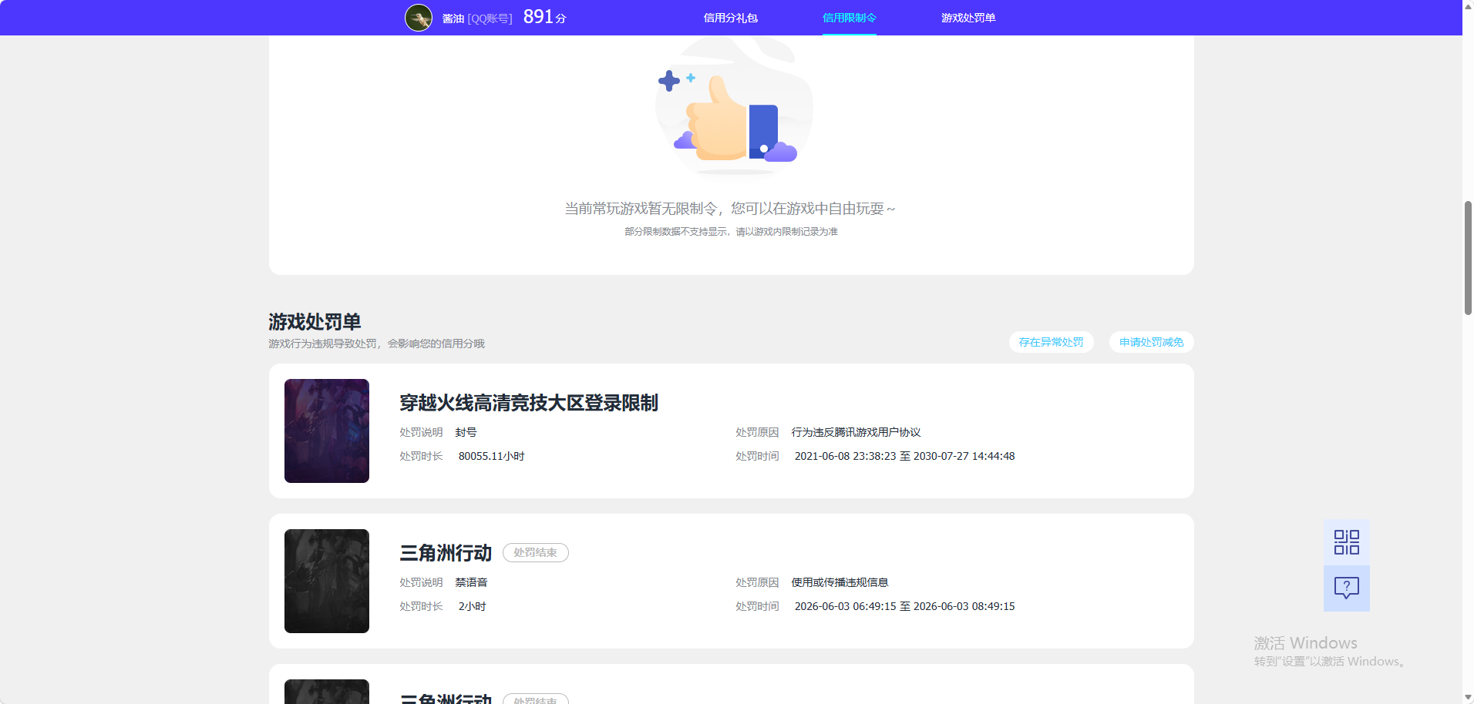Click credit score 891分
Viewport: 1474px width, 704px height.
point(544,17)
